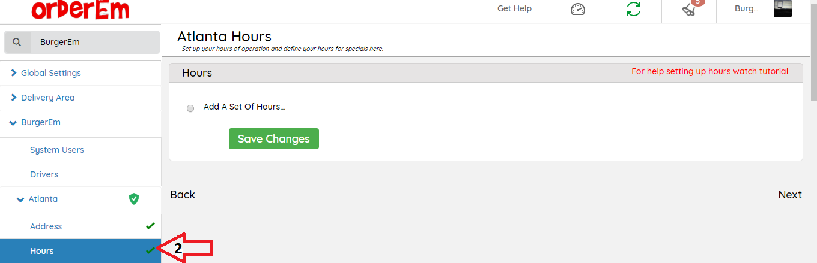Expand the Global Settings section

tap(14, 73)
